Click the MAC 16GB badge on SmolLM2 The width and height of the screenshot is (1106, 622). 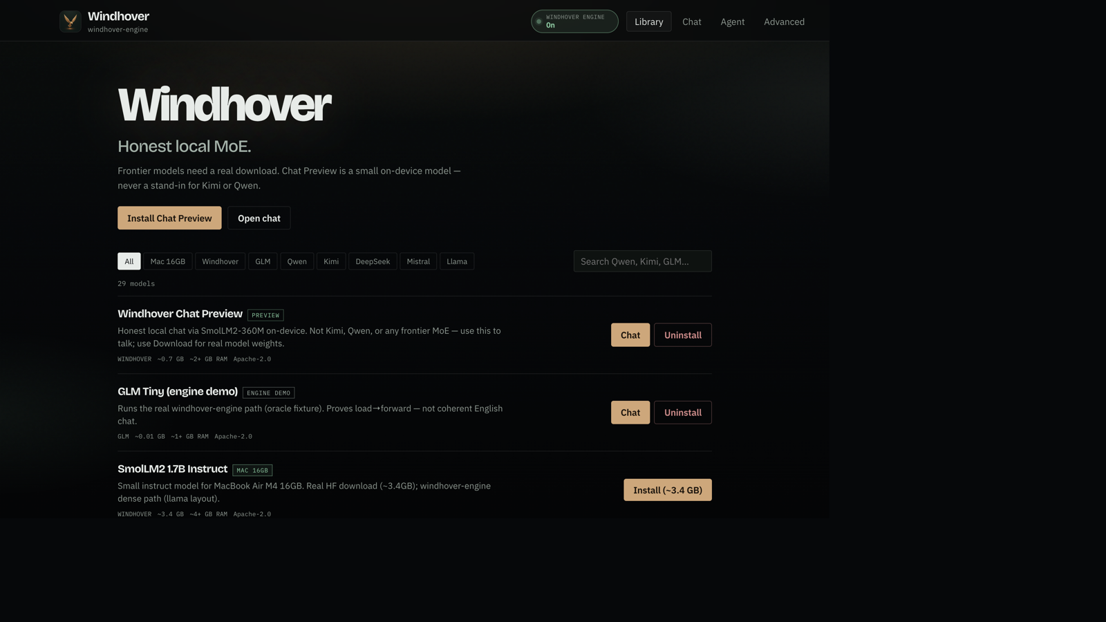pos(252,470)
